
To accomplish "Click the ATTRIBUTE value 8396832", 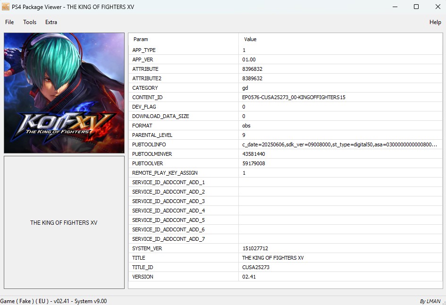I will pos(252,69).
